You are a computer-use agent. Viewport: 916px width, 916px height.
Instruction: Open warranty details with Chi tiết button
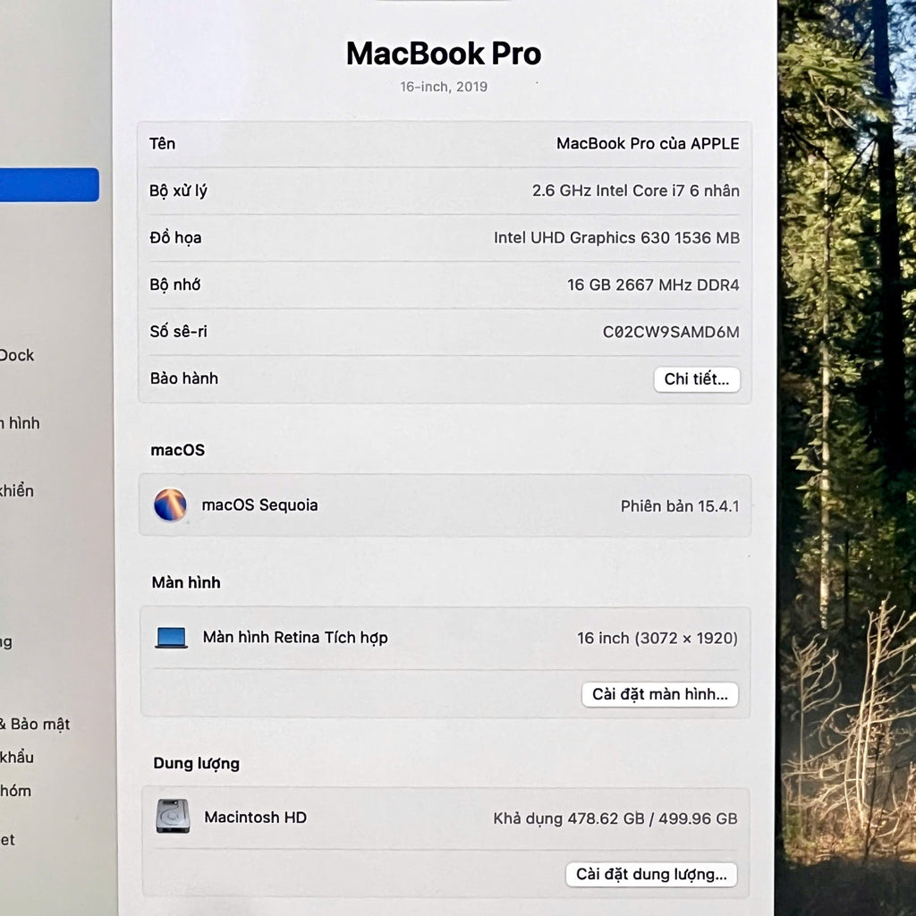tap(696, 379)
